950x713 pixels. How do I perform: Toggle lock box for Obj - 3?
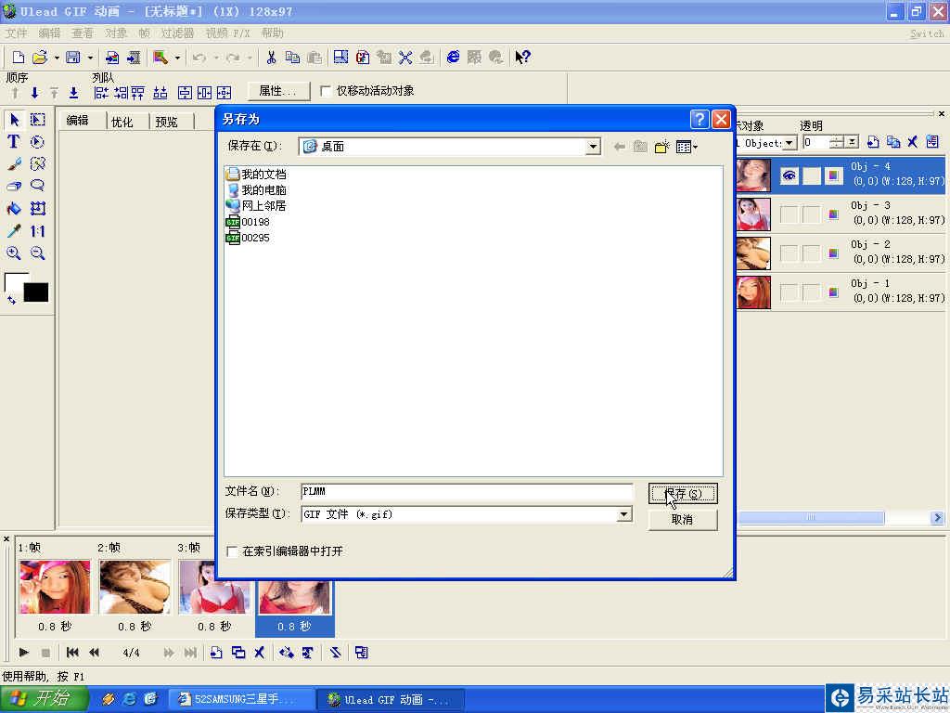tap(811, 214)
